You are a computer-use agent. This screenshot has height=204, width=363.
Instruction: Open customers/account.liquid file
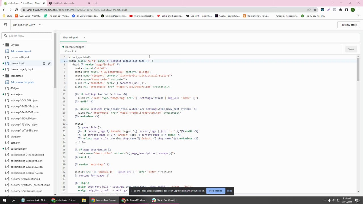click(25, 179)
